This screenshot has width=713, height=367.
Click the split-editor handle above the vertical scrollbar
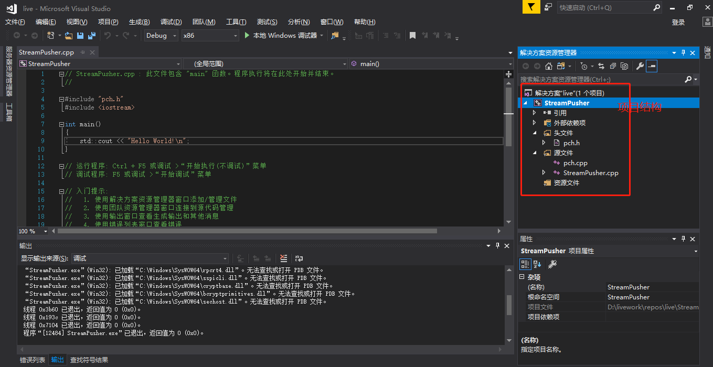pos(508,74)
